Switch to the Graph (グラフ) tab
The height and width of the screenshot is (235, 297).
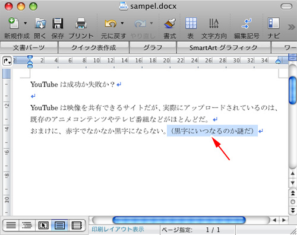[153, 47]
